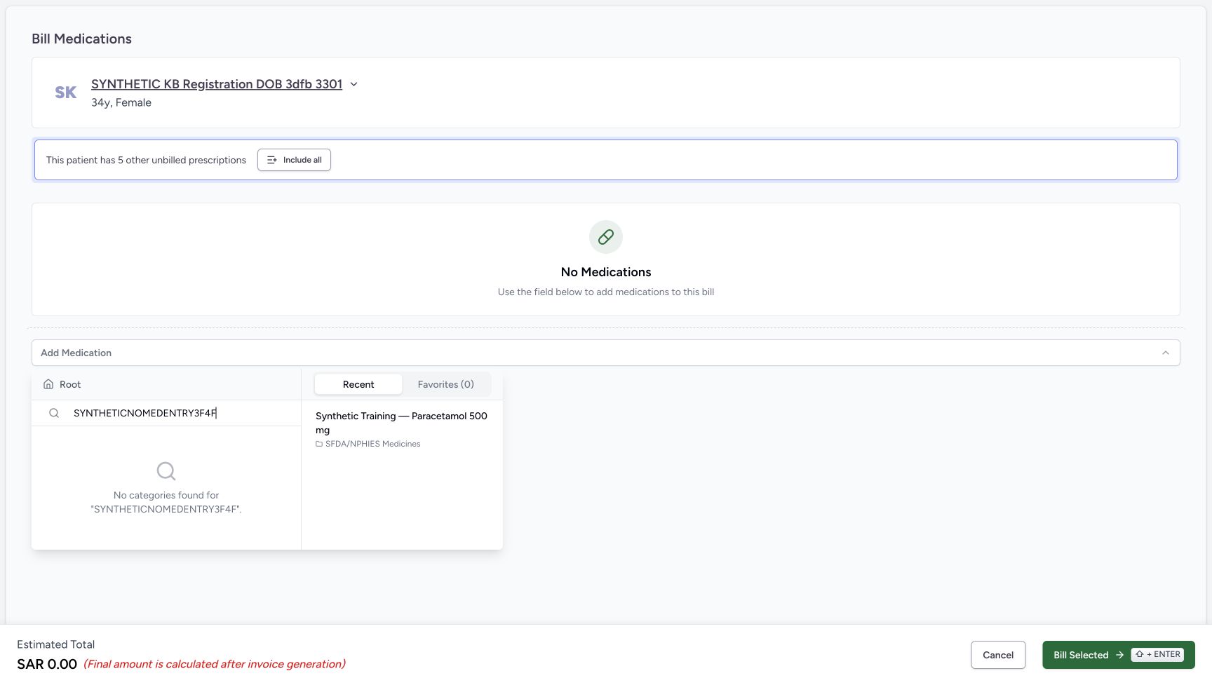Click the folder icon beside SFDA/NPHIES Medicines
The image size is (1212, 685).
pos(319,444)
